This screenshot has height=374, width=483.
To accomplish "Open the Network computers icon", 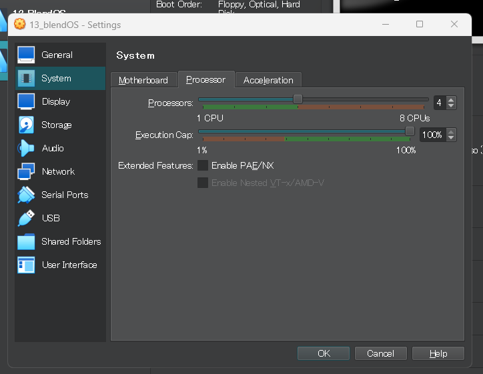I will (26, 171).
